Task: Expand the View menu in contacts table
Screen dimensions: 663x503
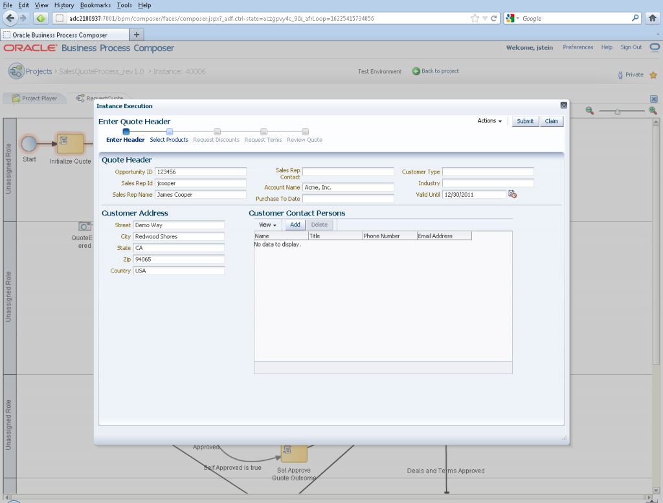Action: point(267,225)
